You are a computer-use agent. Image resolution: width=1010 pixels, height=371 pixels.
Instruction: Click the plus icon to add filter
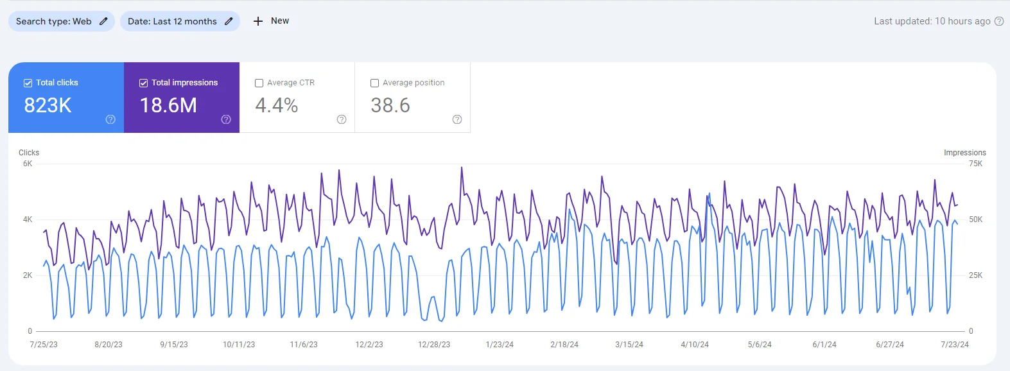click(x=258, y=21)
